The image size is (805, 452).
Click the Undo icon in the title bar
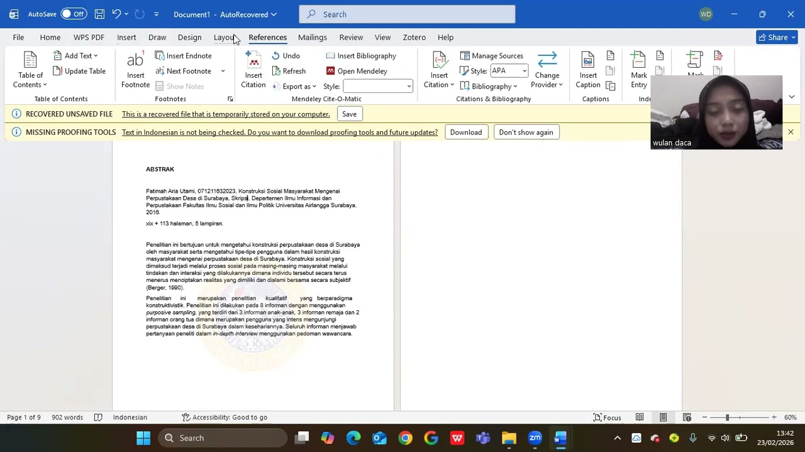[116, 14]
